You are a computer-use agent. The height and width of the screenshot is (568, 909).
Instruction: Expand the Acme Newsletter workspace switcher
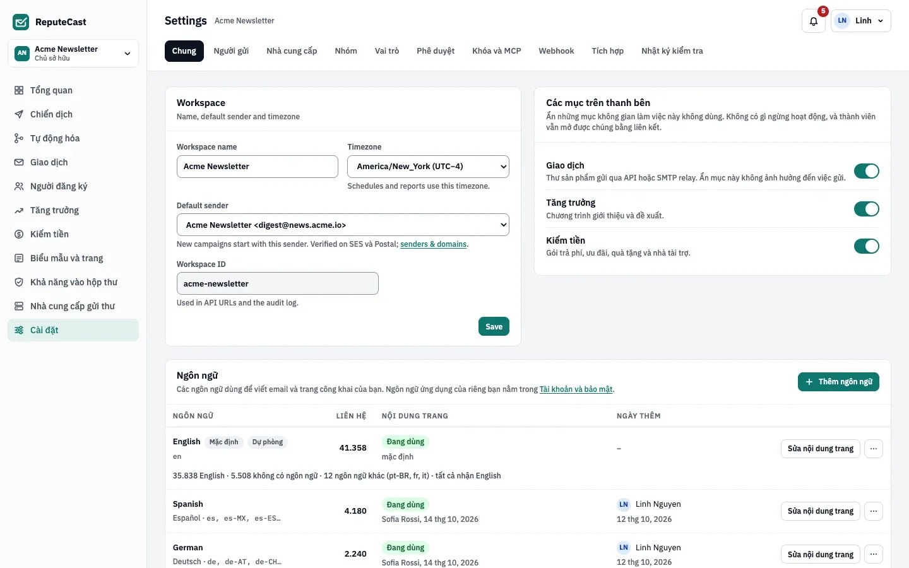coord(73,53)
